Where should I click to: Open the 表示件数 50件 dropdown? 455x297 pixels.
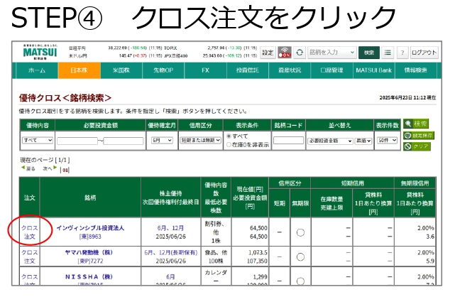(x=387, y=140)
